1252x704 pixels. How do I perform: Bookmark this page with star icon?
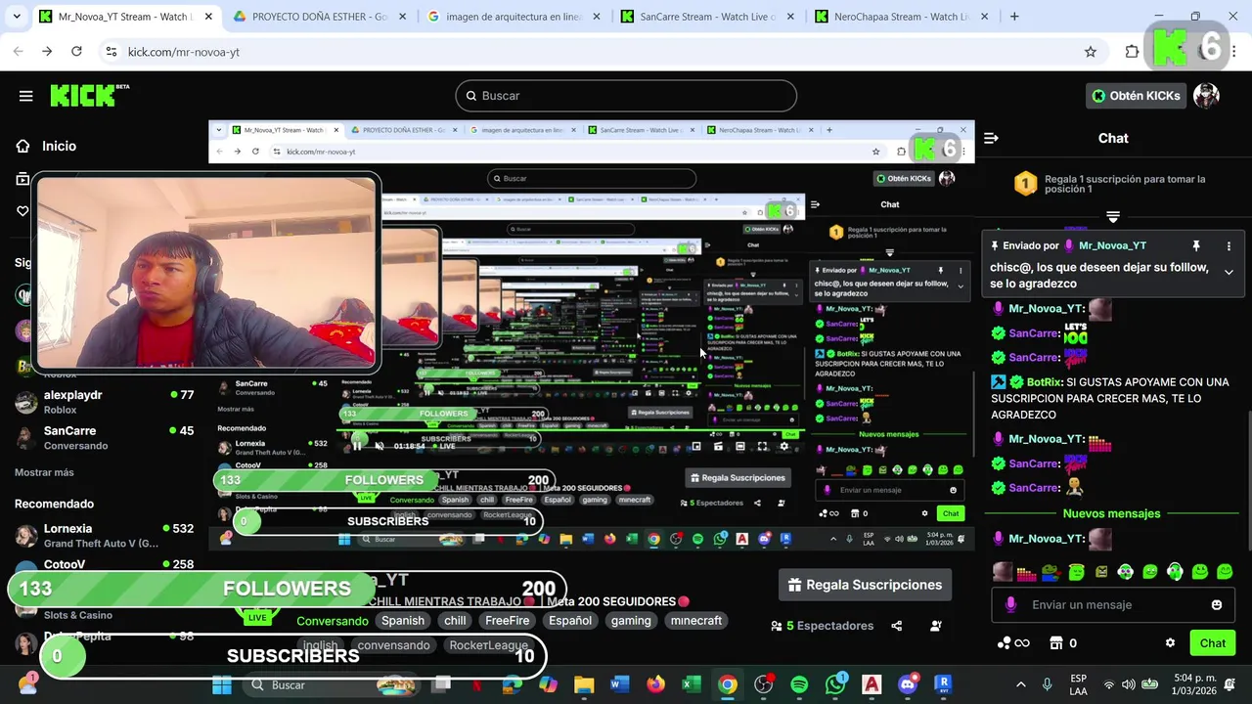coord(1091,52)
